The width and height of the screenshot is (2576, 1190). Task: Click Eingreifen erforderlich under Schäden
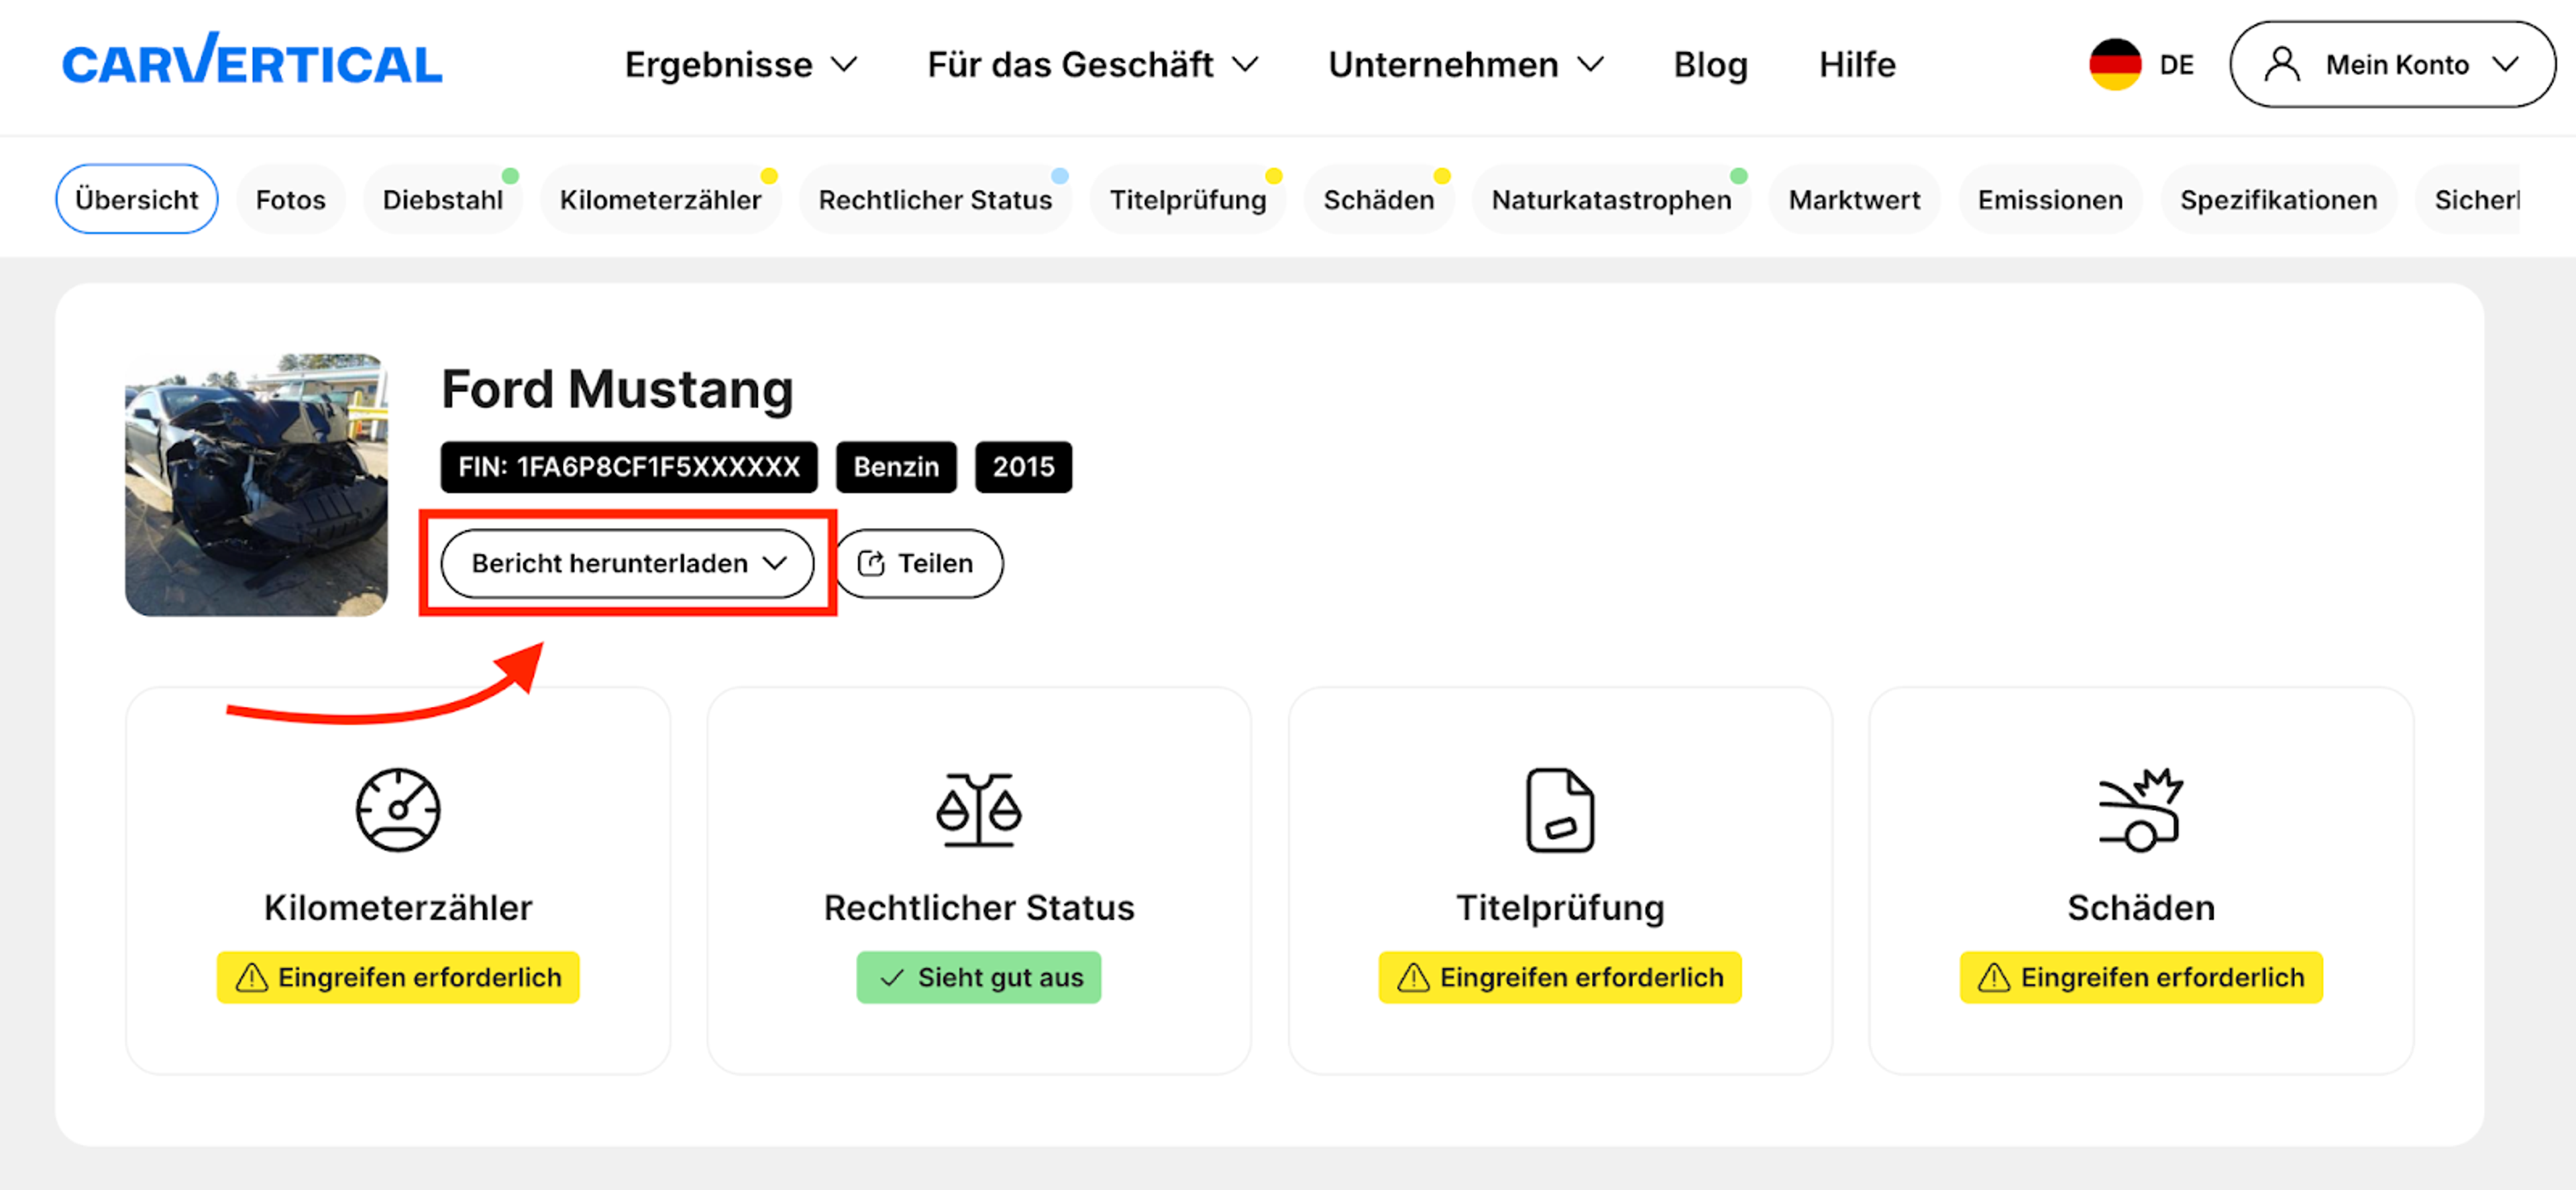coord(2141,977)
